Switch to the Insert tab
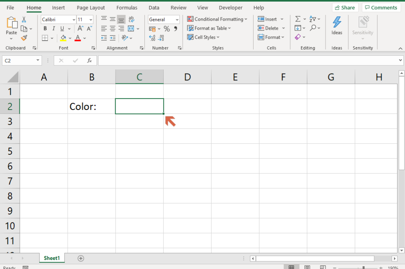Screen dimensions: 405x269 click(x=59, y=8)
